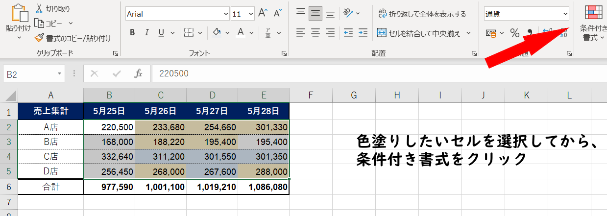Click the Comma Style icon

pos(530,33)
